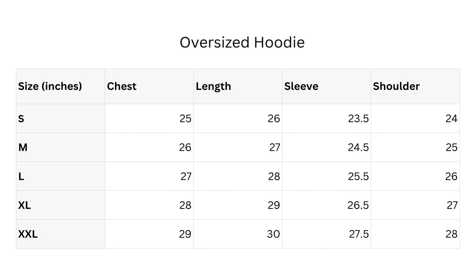This screenshot has height=266, width=473.
Task: Select length value 27 in M row
Action: coord(274,147)
